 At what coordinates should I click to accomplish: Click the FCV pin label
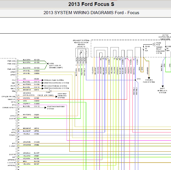(x=14, y=80)
